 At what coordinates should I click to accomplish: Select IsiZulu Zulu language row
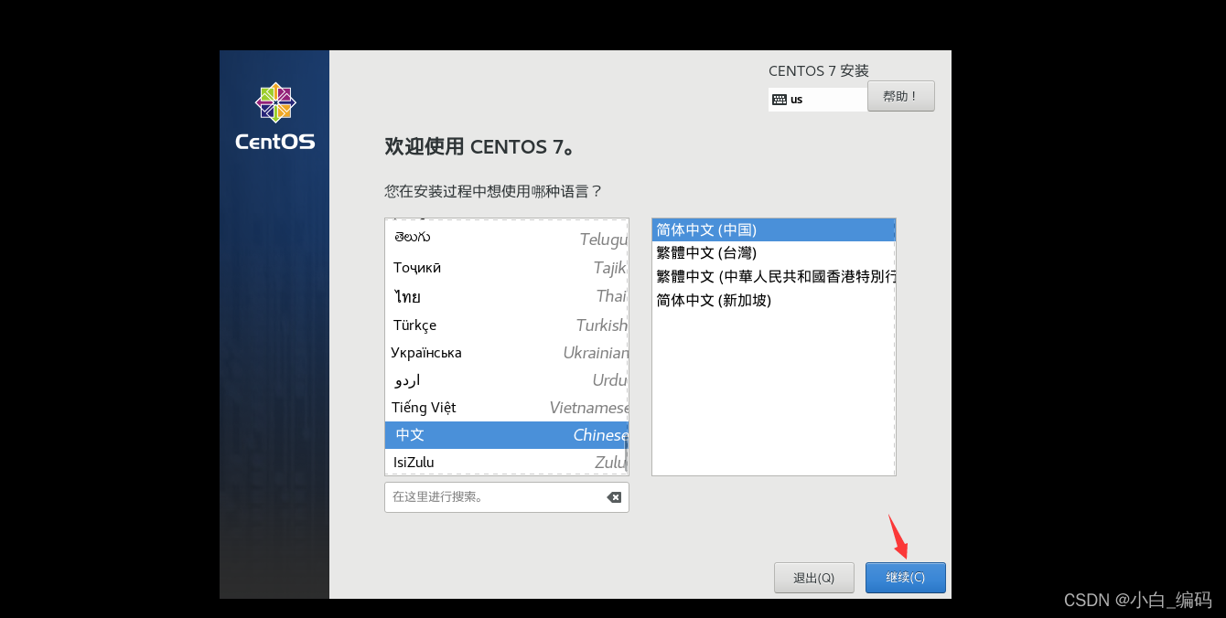(x=507, y=462)
